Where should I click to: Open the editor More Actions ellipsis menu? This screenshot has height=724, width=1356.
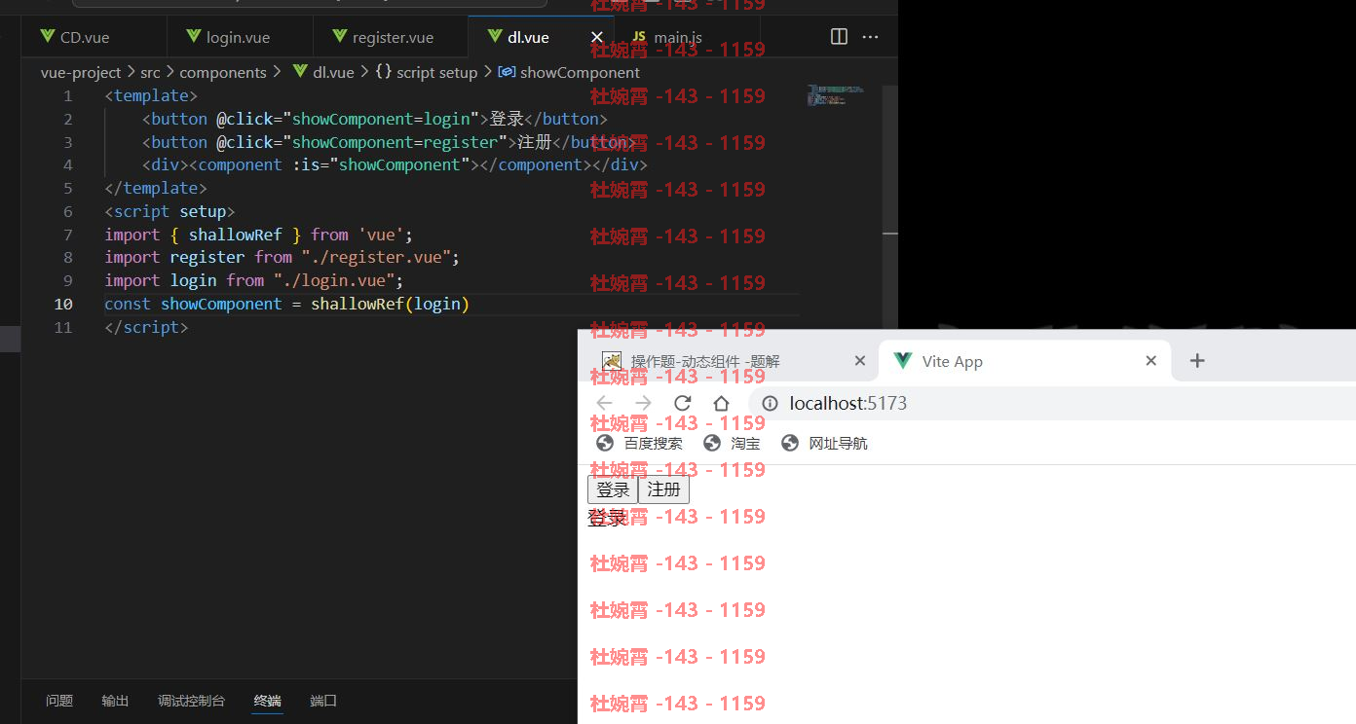tap(871, 37)
